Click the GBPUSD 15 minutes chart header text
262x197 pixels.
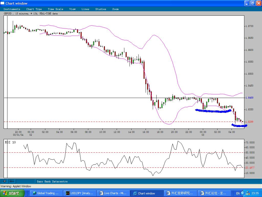[31, 14]
